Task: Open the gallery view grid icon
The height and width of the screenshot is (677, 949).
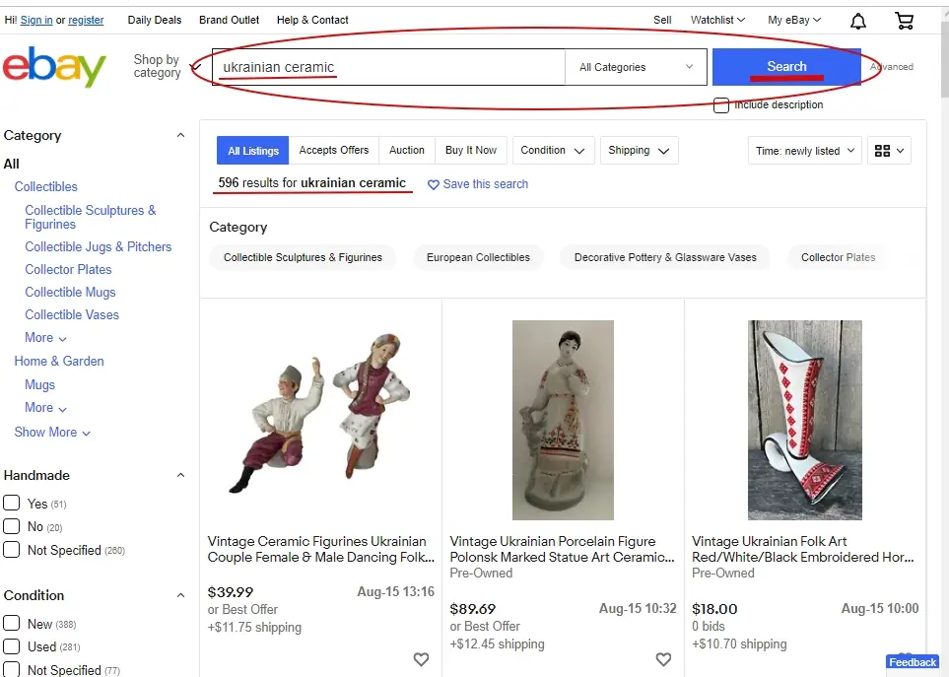Action: [x=889, y=151]
